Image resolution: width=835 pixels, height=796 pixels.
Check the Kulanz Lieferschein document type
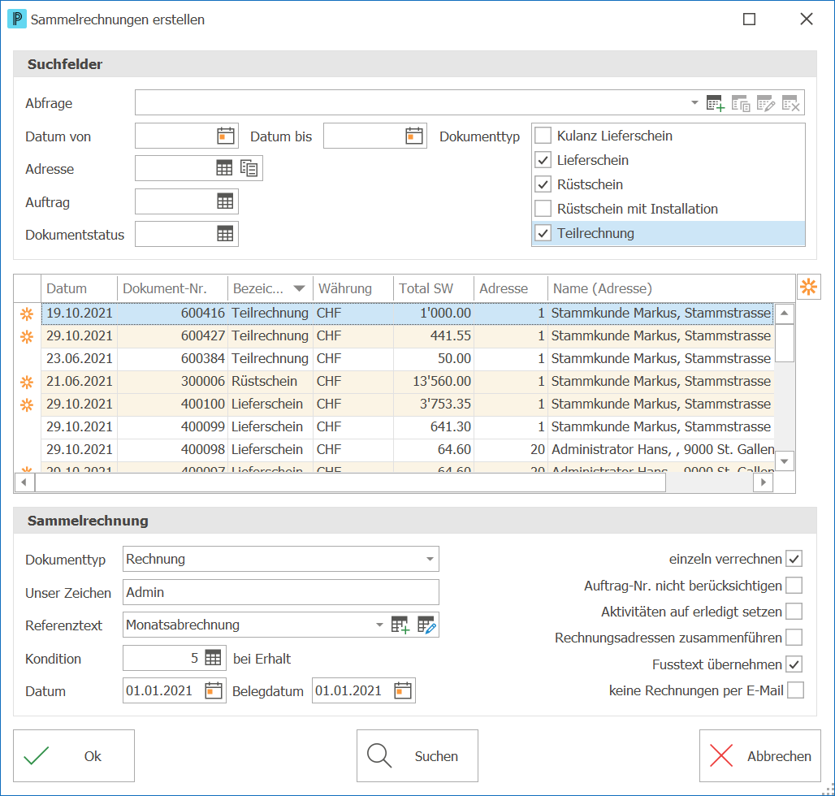point(543,136)
